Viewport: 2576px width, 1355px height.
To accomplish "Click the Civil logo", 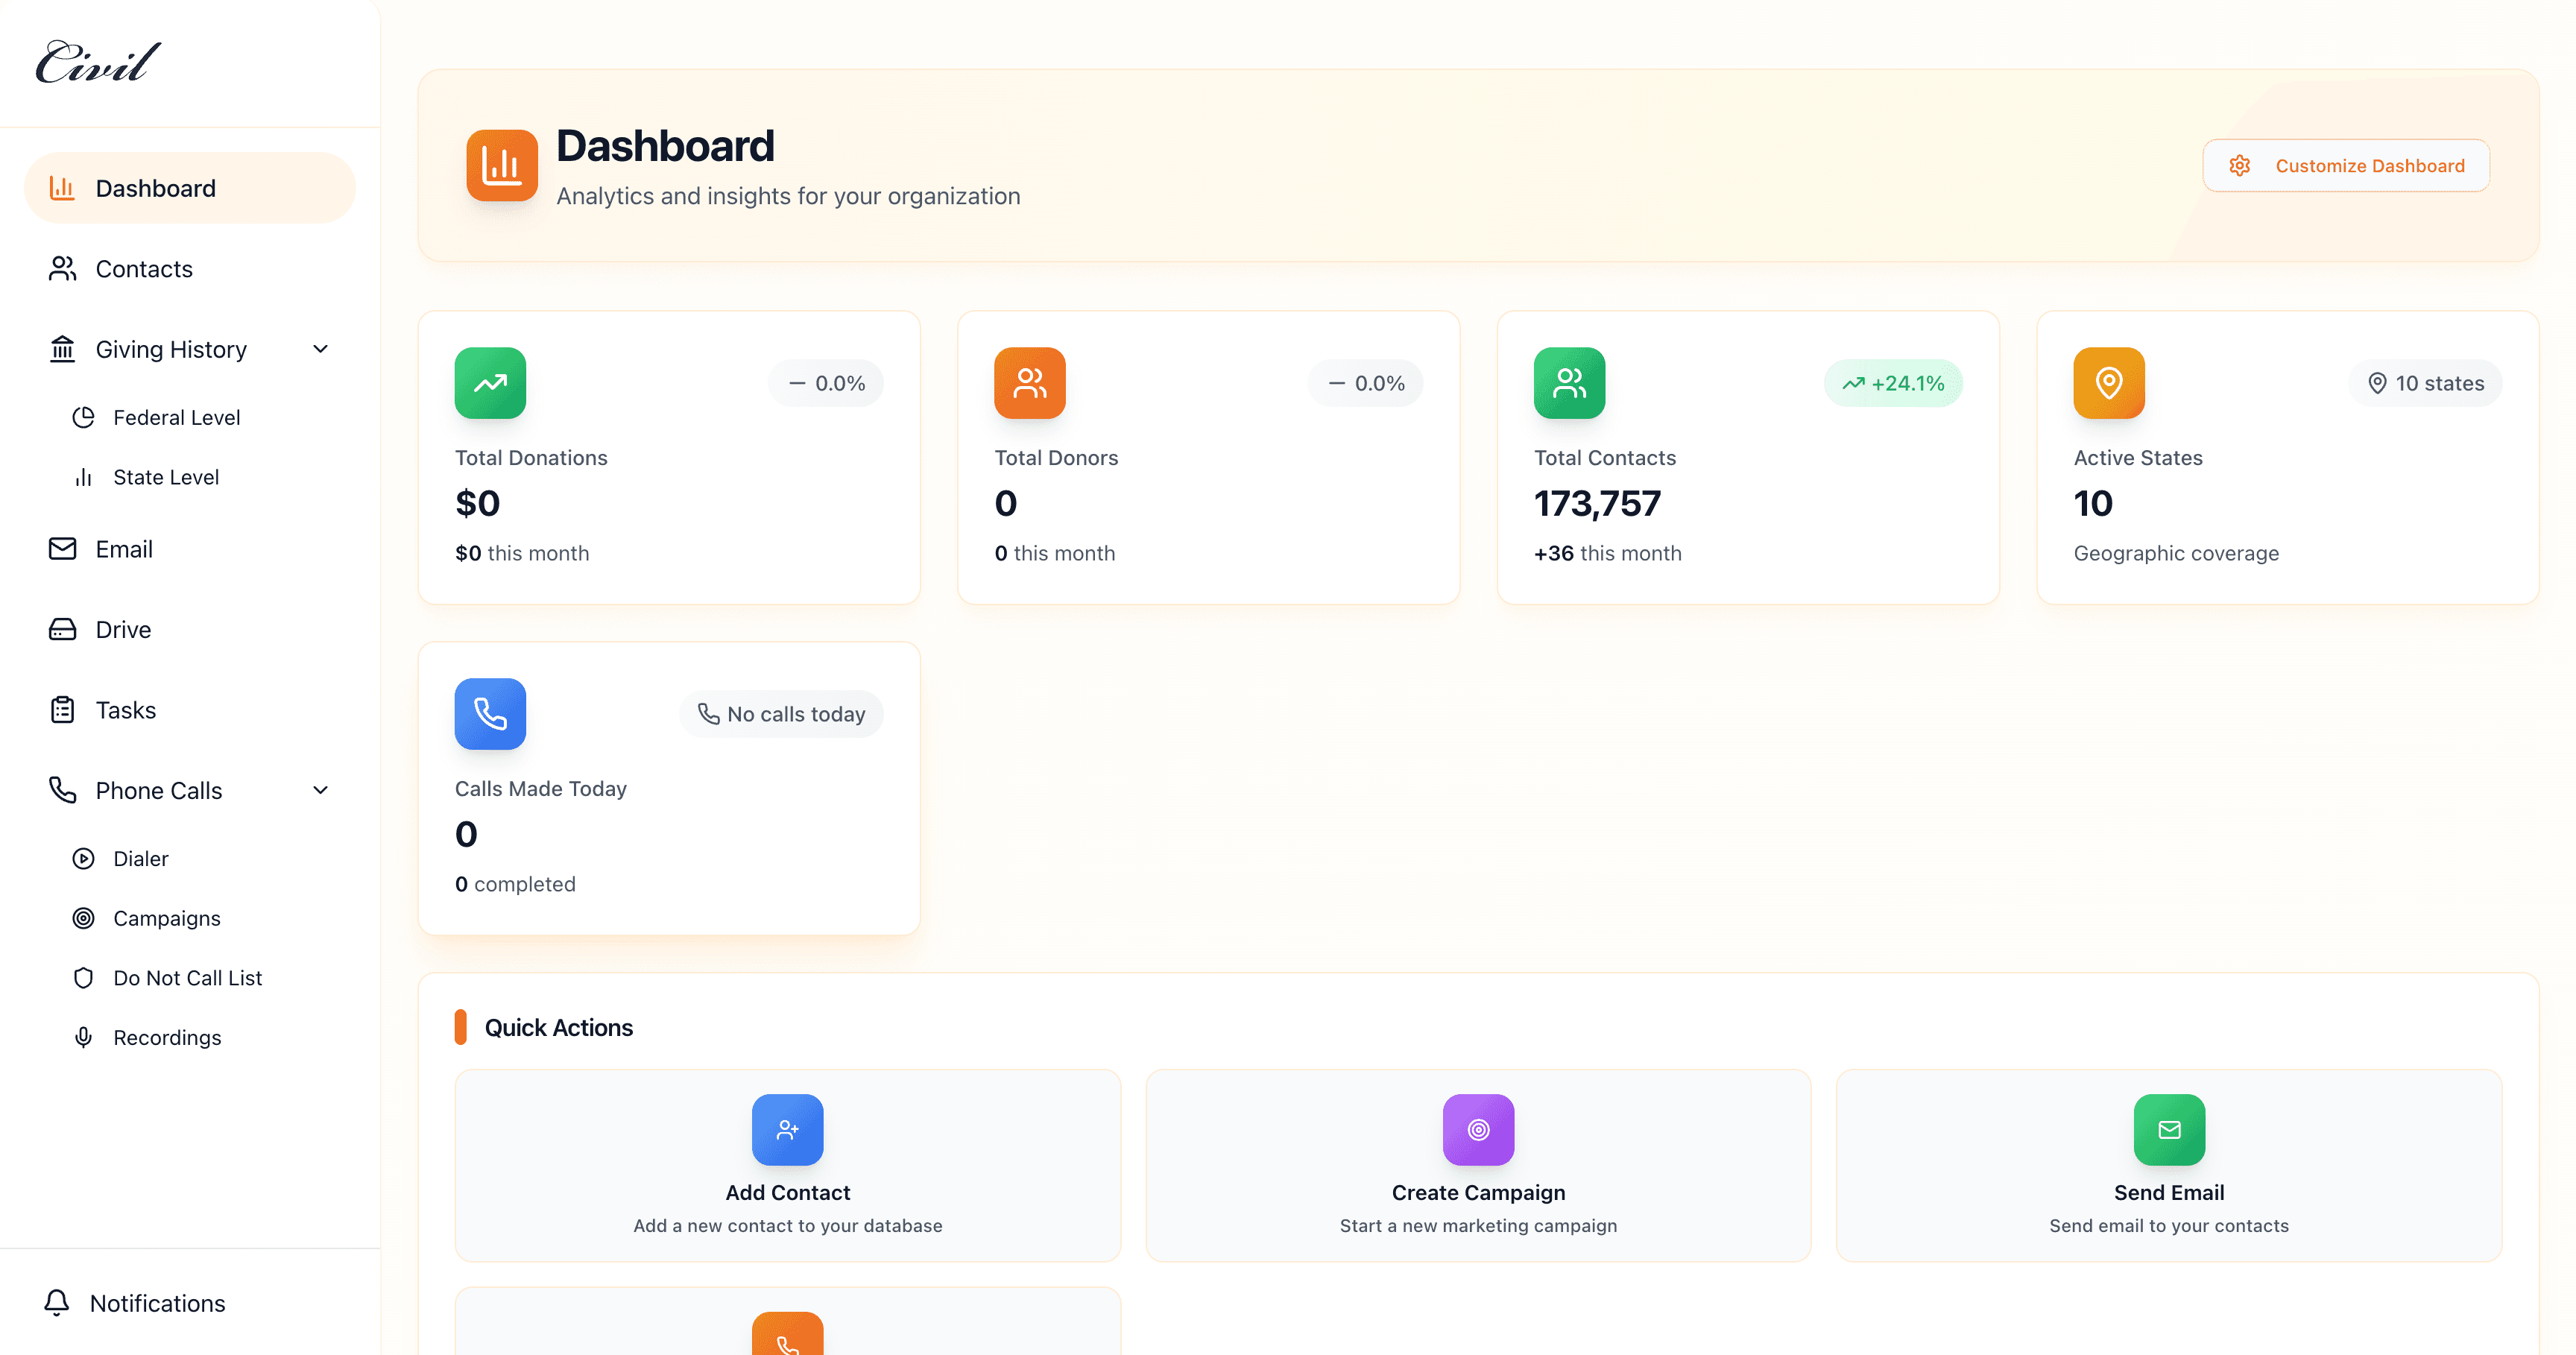I will tap(98, 62).
